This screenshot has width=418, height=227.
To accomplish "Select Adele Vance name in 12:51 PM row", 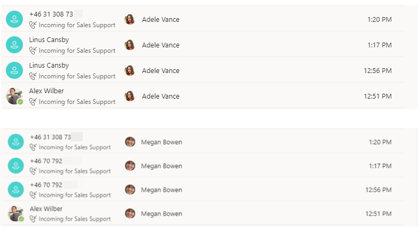I will point(161,96).
